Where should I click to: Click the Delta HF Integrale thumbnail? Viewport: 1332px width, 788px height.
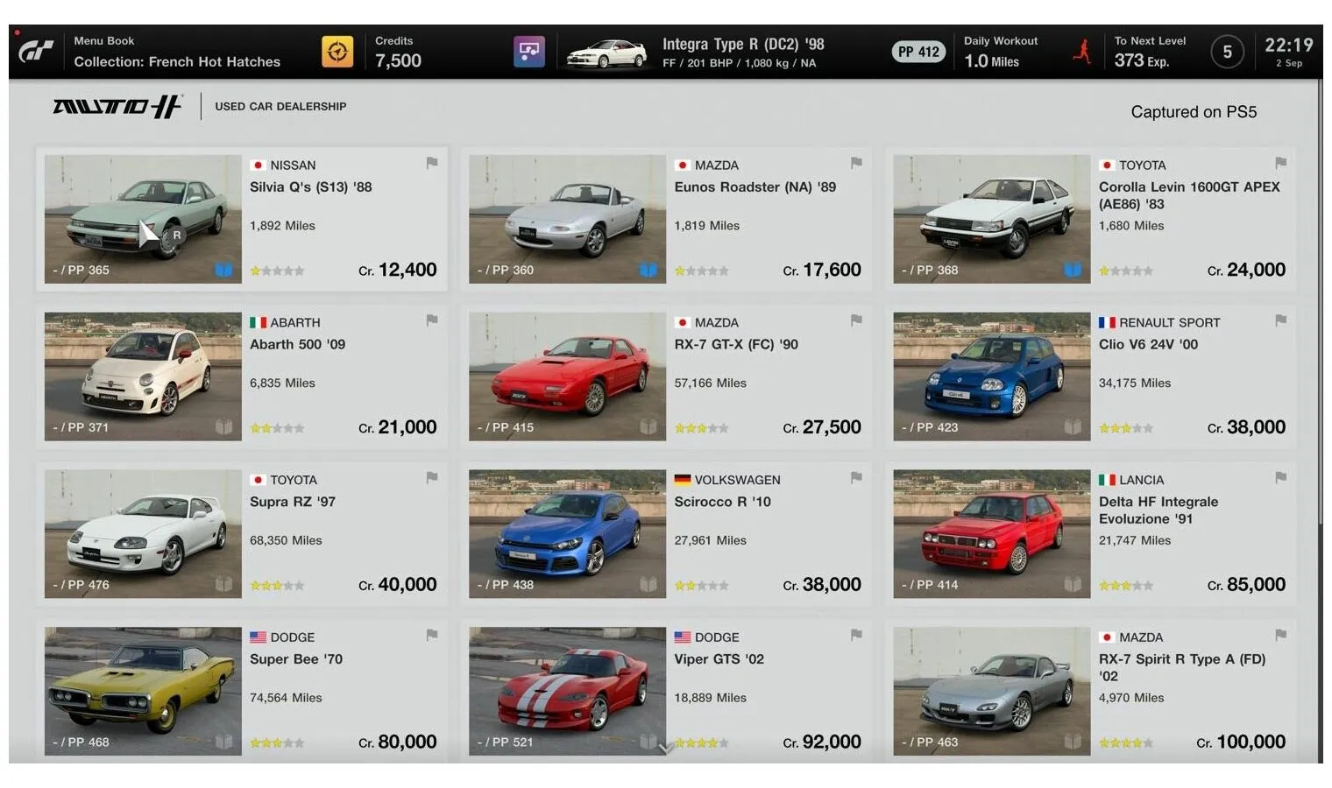click(991, 534)
